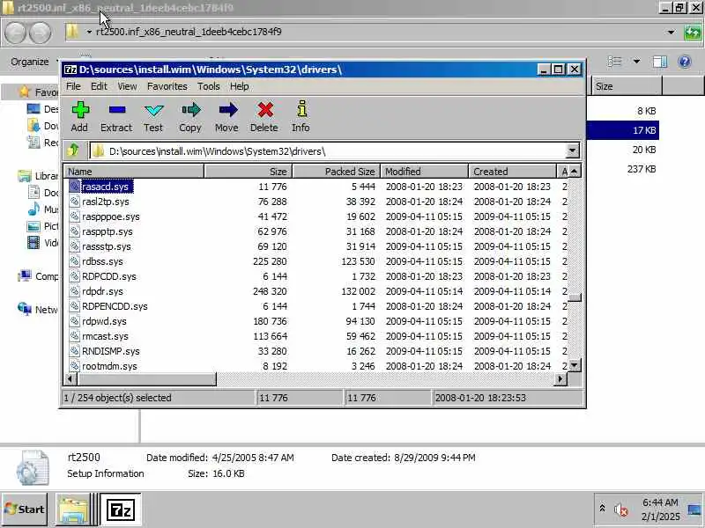Toggle the Explorer preview pane
The height and width of the screenshot is (528, 705).
659,62
